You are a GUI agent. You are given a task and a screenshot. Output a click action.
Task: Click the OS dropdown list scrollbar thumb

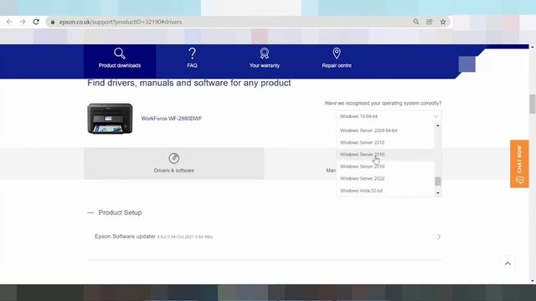tap(438, 181)
